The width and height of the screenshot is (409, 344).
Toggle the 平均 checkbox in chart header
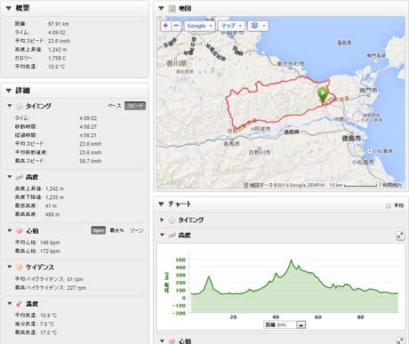(389, 205)
